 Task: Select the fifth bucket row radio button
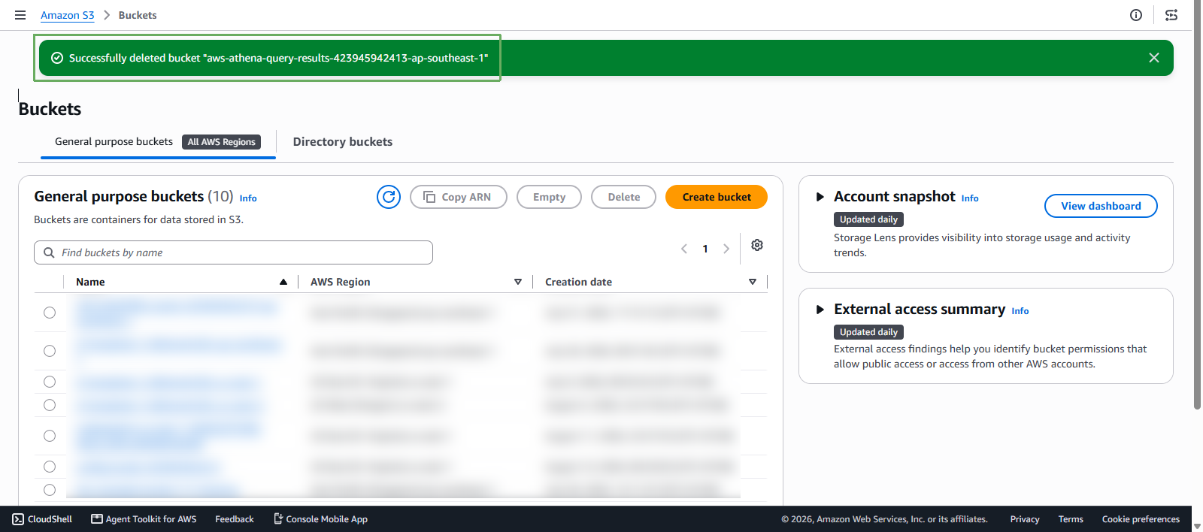[x=50, y=436]
